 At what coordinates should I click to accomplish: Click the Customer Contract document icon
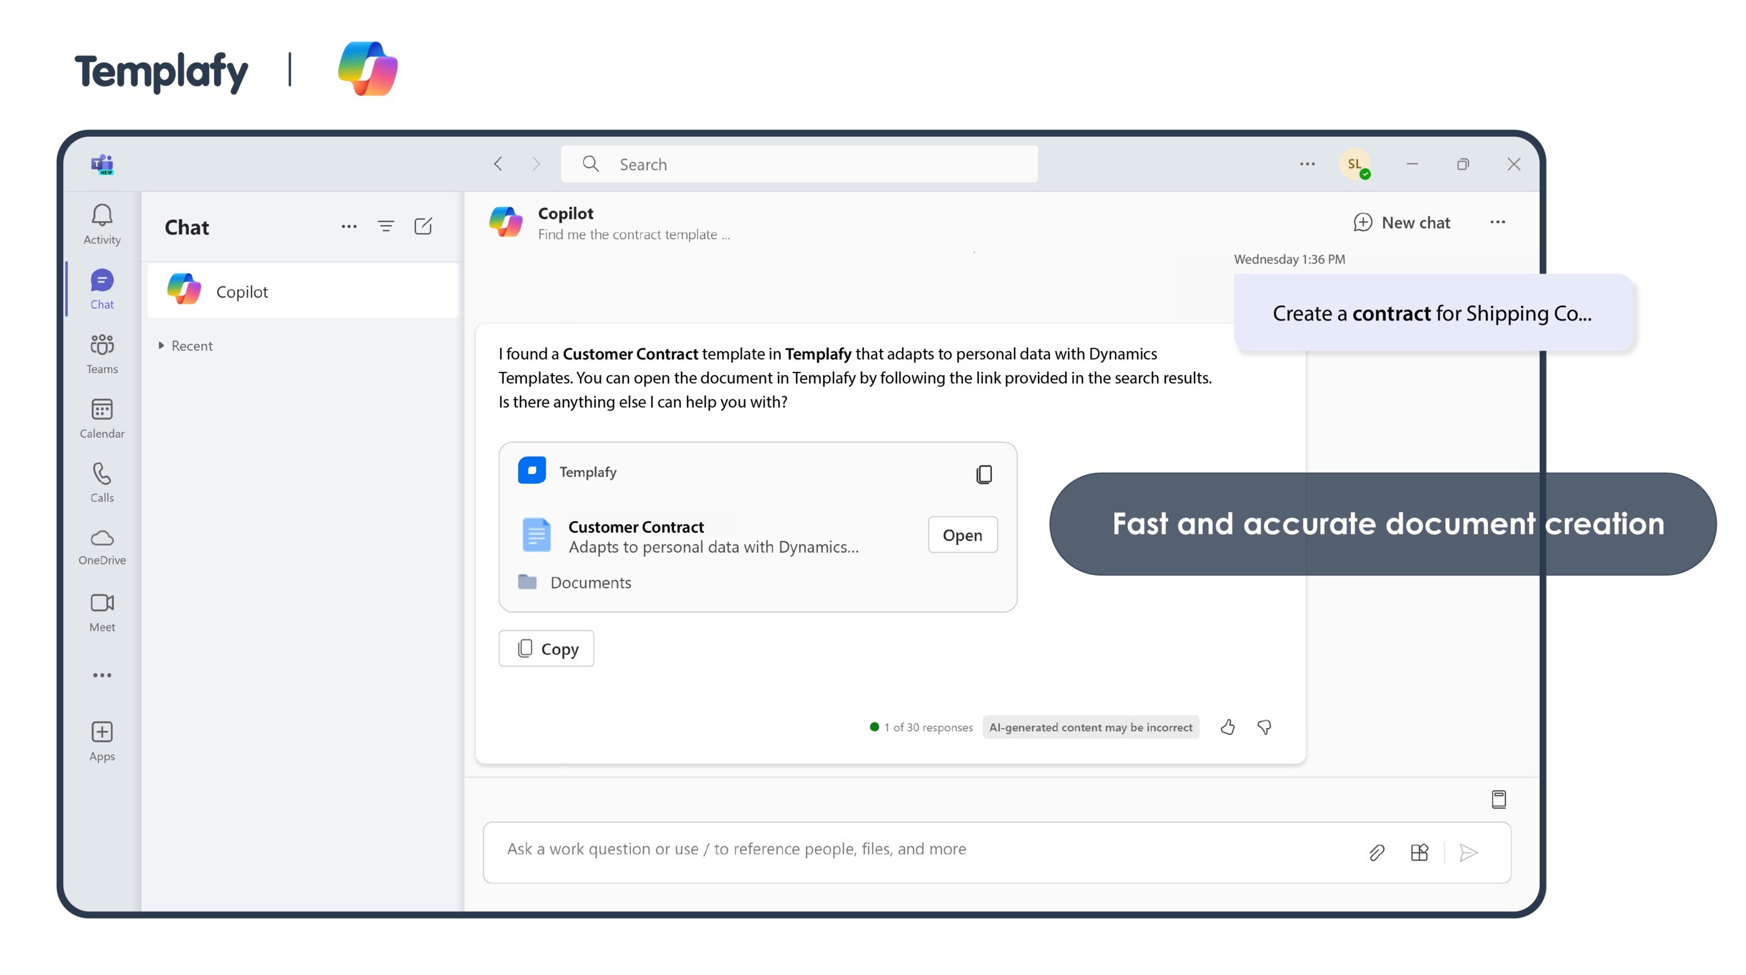536,535
